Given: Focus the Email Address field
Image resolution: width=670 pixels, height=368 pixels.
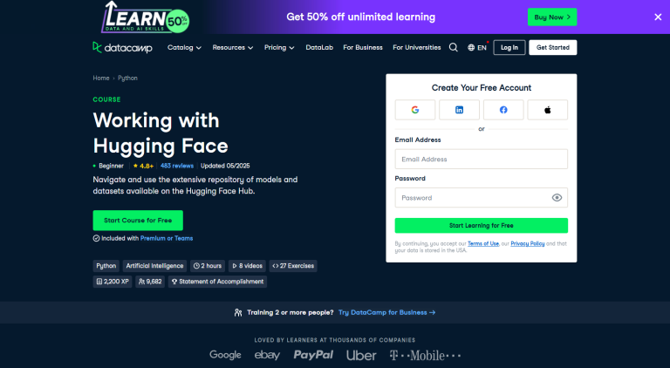Looking at the screenshot, I should pos(482,160).
